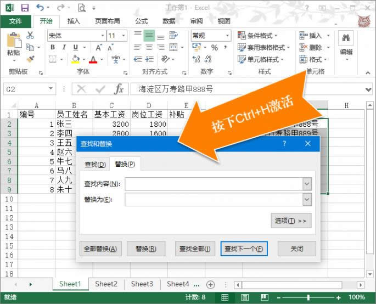Click the Cut scissors icon
Image resolution: width=376 pixels, height=304 pixels.
(x=30, y=35)
